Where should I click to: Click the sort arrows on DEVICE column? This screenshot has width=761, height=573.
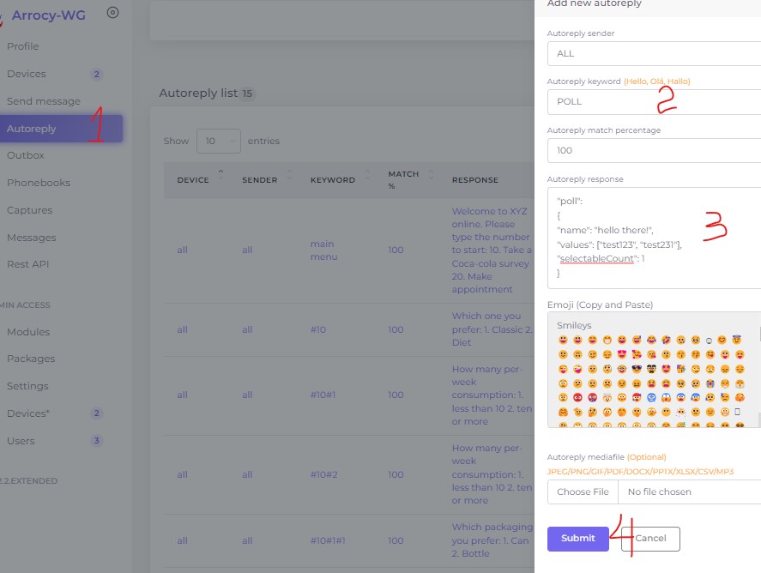tap(220, 175)
